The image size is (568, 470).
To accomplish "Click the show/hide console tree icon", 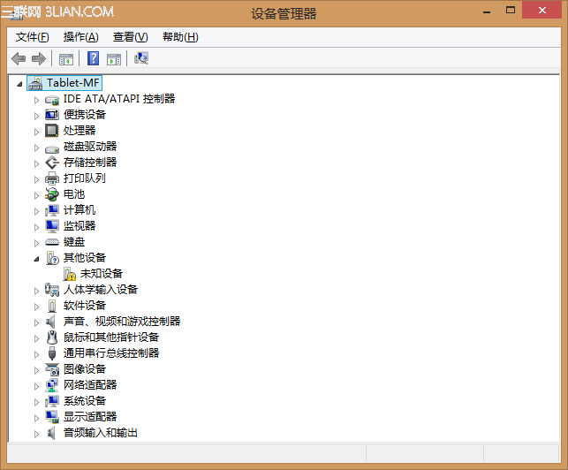I will [66, 58].
